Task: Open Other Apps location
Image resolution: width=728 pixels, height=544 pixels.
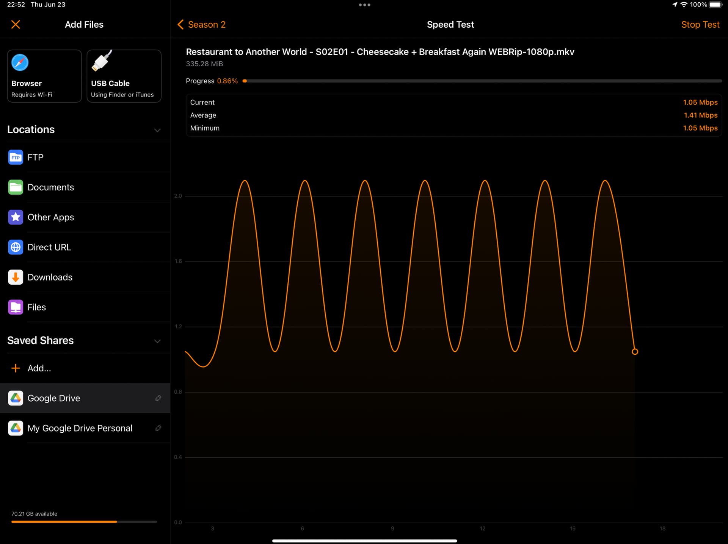Action: click(50, 217)
